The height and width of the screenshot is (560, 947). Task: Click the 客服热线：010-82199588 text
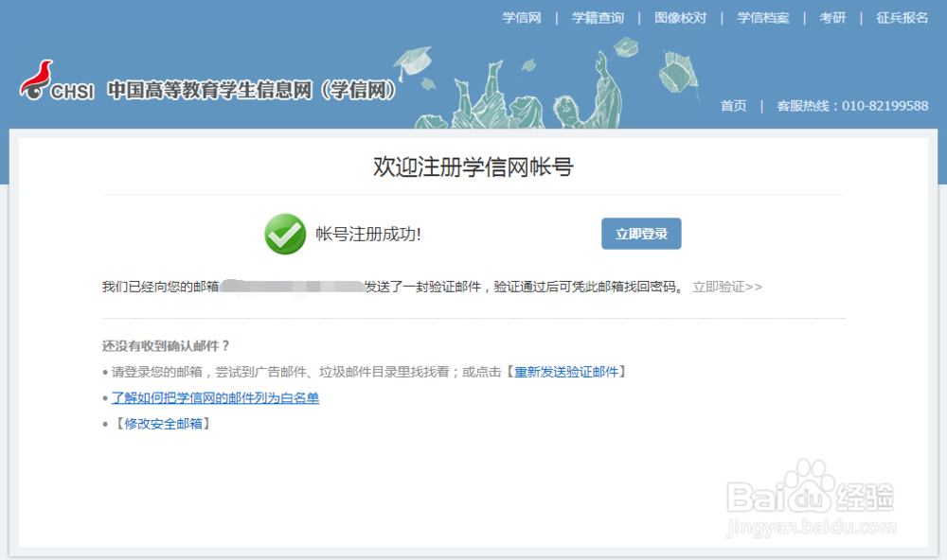852,106
